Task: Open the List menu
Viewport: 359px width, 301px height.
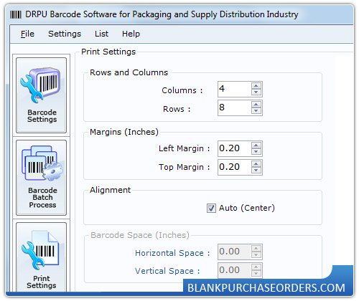Action: (x=101, y=34)
